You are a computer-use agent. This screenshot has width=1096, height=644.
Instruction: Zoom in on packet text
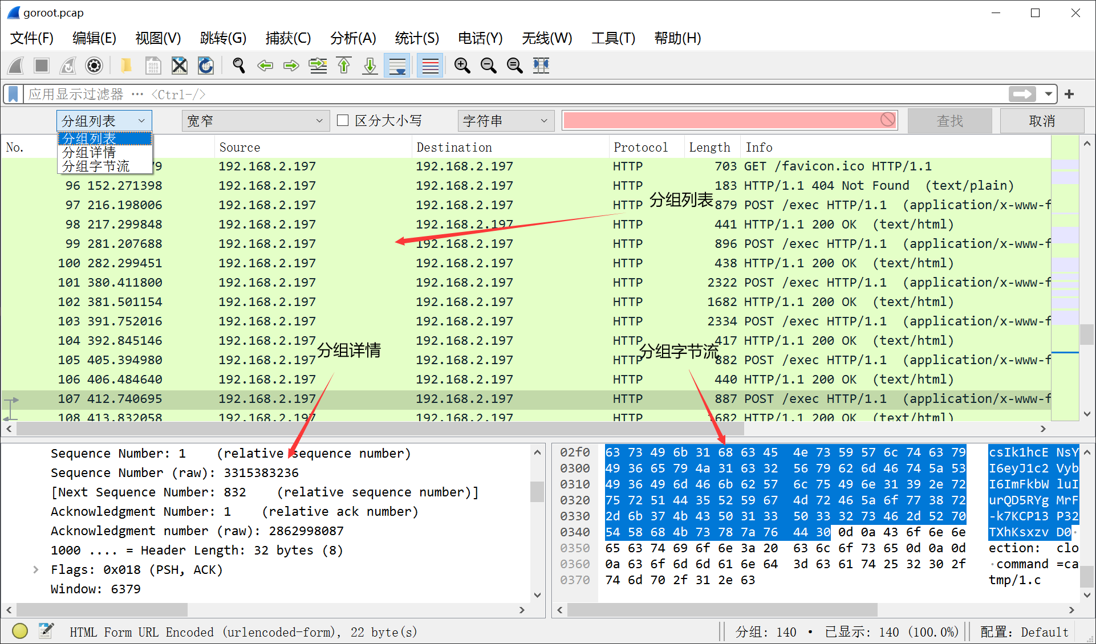[x=462, y=66]
